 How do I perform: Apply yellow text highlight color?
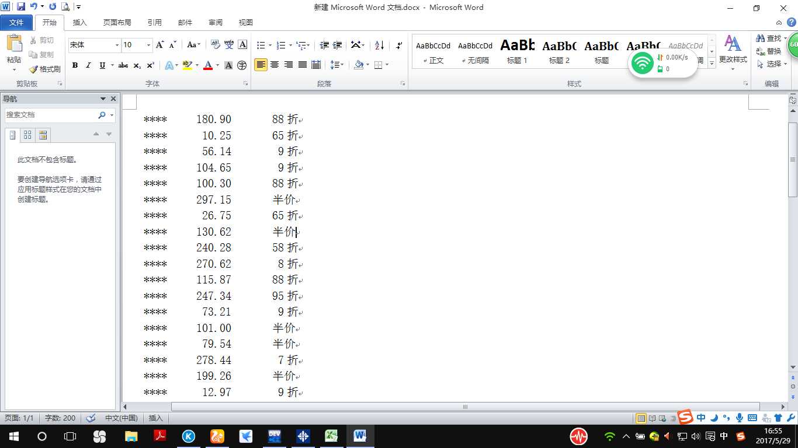click(187, 65)
